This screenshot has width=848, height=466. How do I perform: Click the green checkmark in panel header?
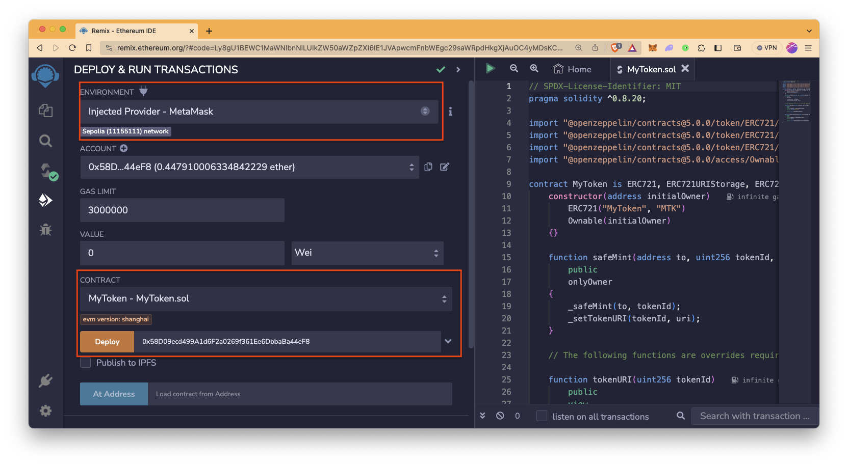(x=441, y=69)
